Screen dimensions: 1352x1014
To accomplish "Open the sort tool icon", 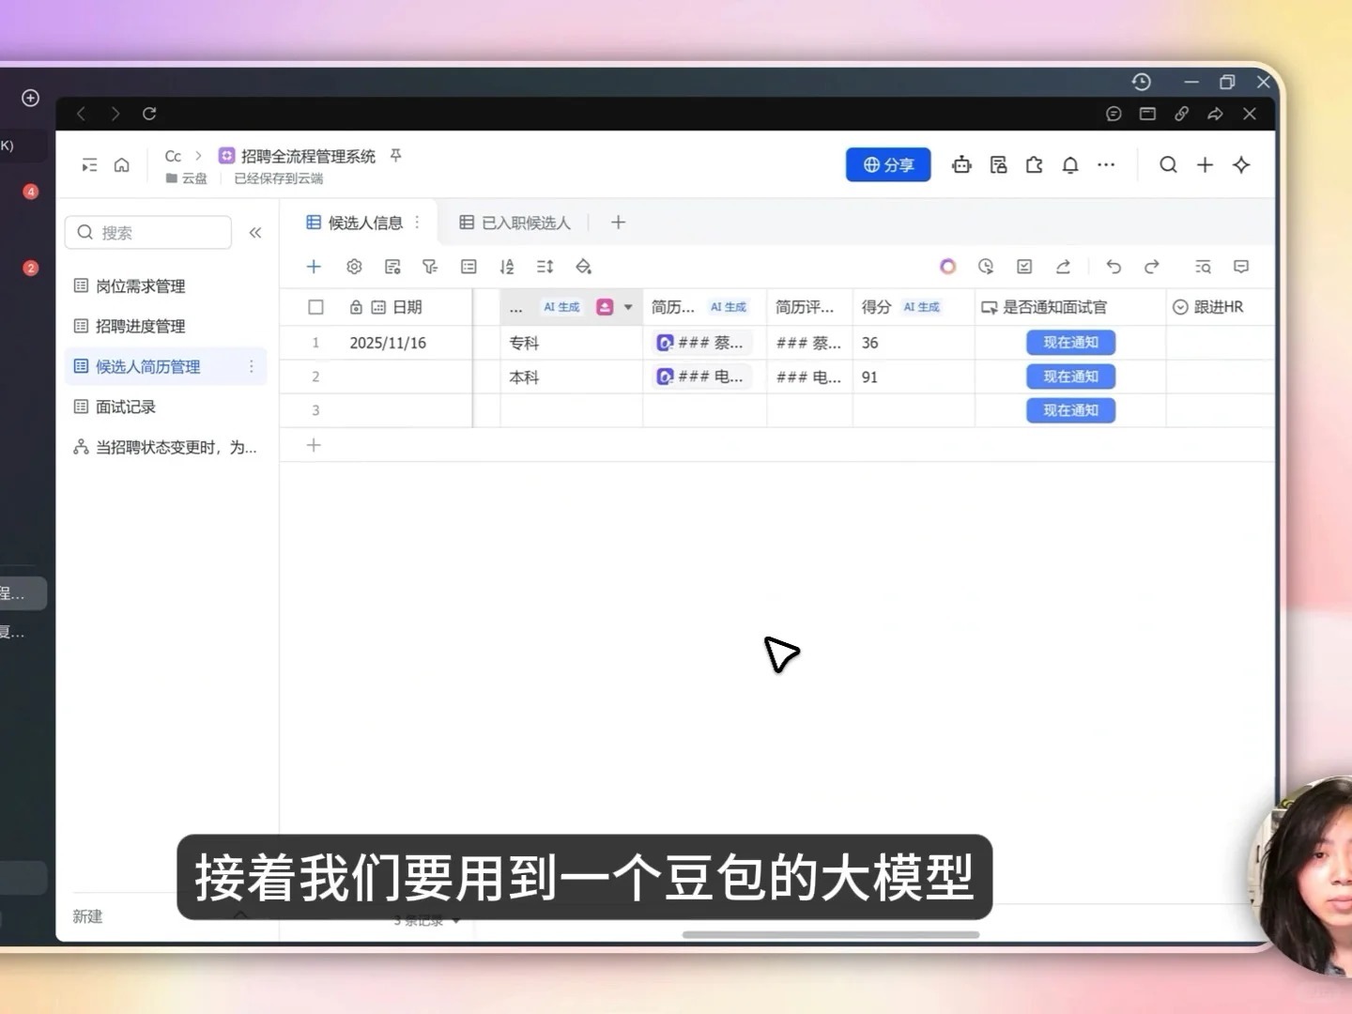I will click(507, 267).
